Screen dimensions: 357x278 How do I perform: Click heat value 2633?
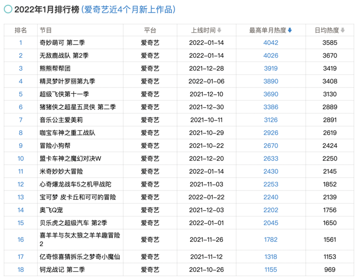271,158
